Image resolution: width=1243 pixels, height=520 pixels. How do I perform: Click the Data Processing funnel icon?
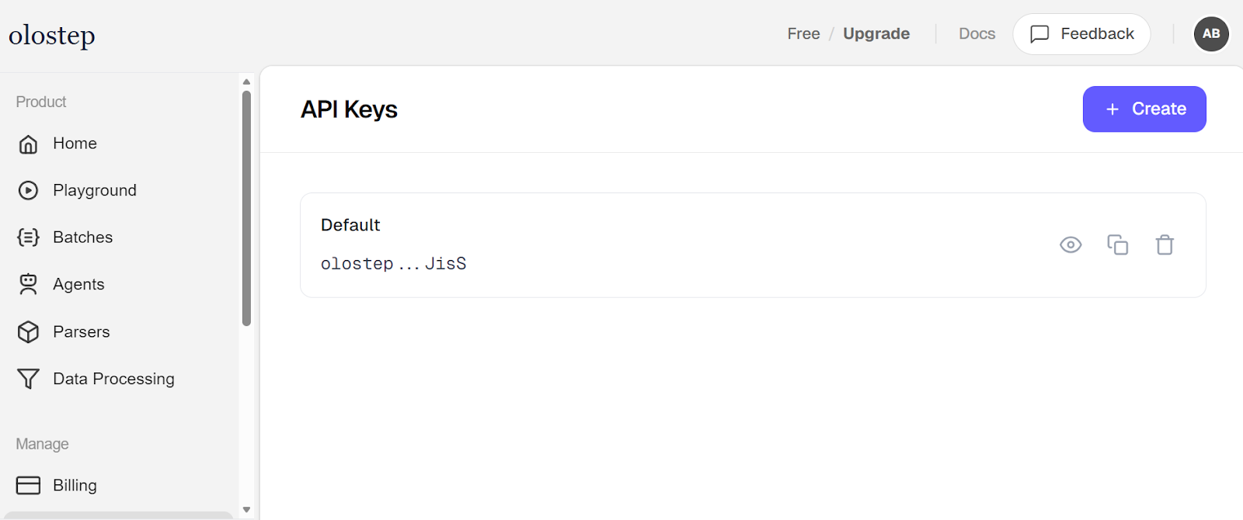pyautogui.click(x=28, y=379)
